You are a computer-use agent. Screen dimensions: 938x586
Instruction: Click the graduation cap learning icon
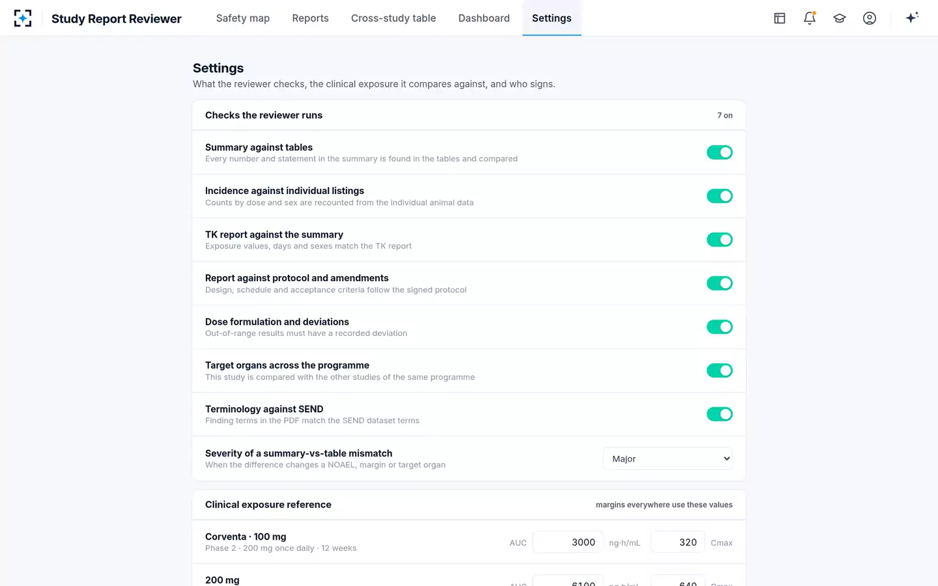point(840,18)
